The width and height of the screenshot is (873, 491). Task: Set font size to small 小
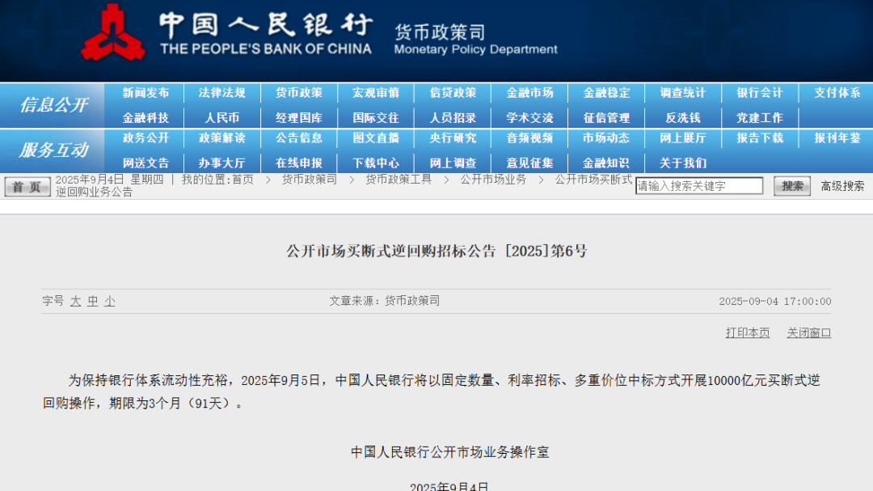(x=110, y=301)
